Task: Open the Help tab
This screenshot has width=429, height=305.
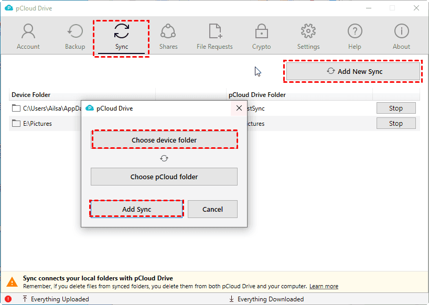Action: point(355,37)
